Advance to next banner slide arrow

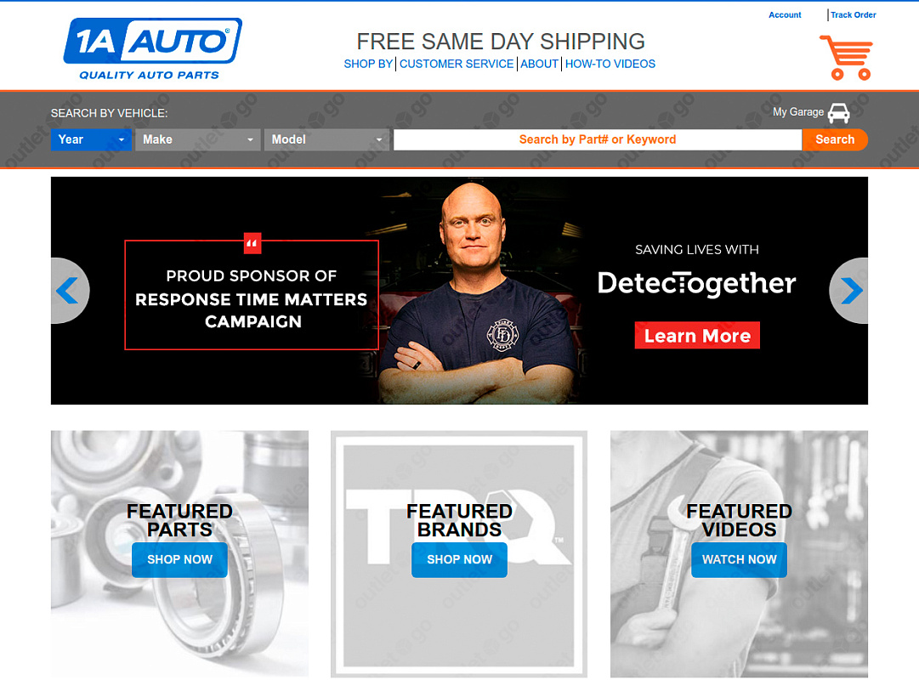pos(850,290)
